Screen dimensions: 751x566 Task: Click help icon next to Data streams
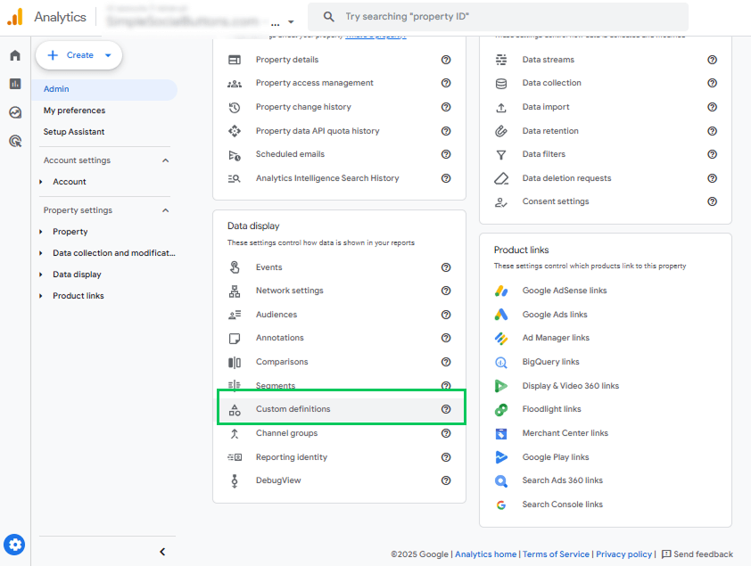click(x=713, y=60)
